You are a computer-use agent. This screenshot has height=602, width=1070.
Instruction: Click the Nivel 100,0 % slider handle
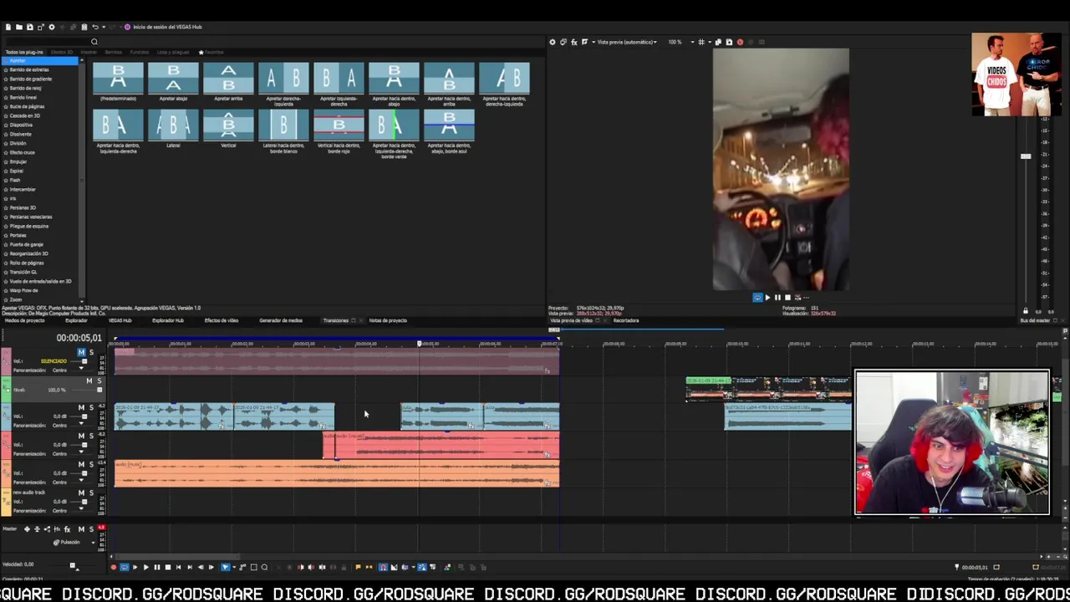tap(99, 390)
